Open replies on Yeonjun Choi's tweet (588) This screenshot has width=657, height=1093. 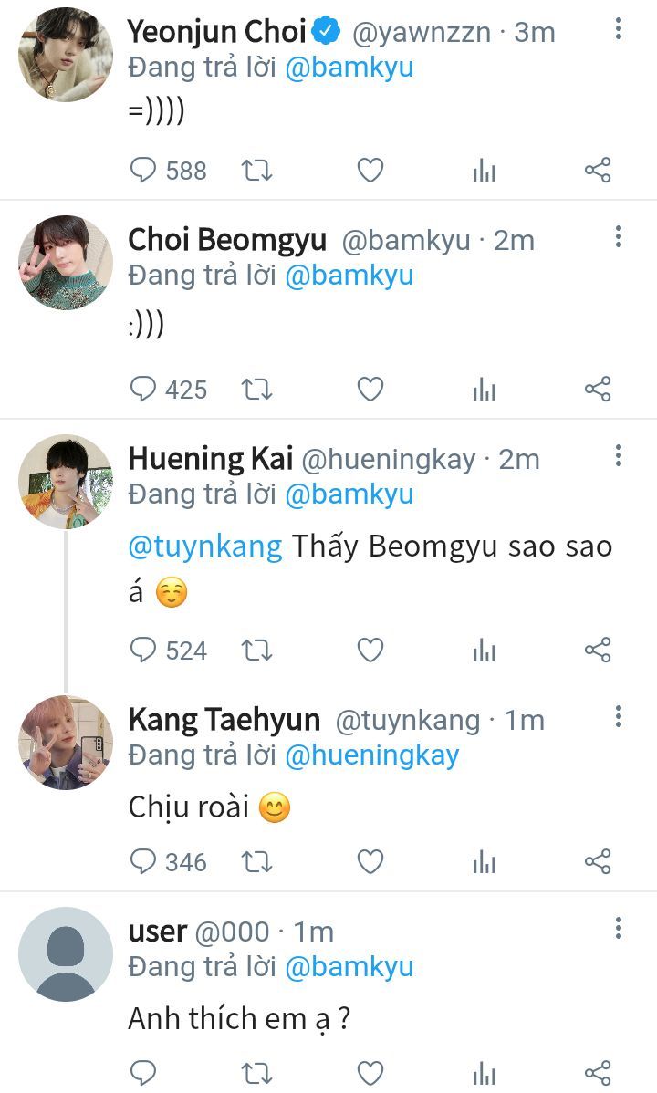tap(169, 170)
